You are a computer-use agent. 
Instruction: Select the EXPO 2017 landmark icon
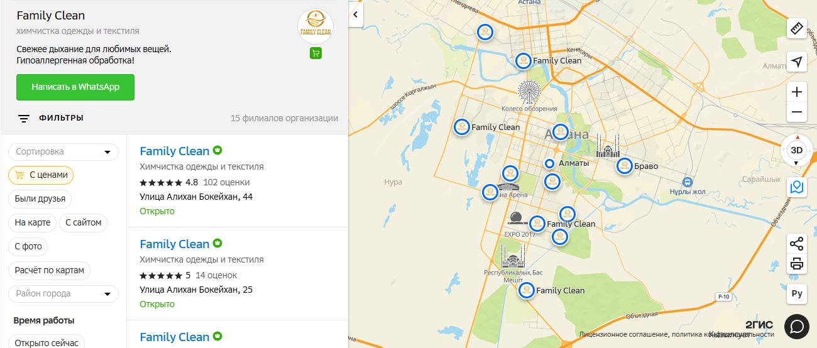(x=517, y=220)
